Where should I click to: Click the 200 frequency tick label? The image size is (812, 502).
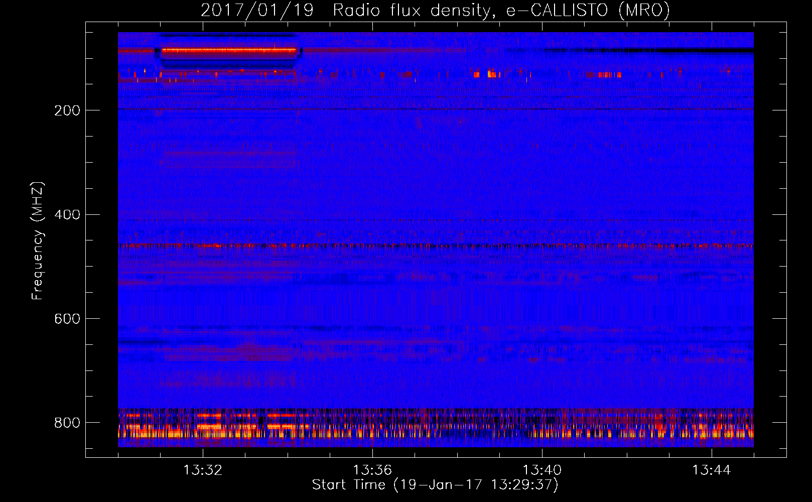(67, 110)
